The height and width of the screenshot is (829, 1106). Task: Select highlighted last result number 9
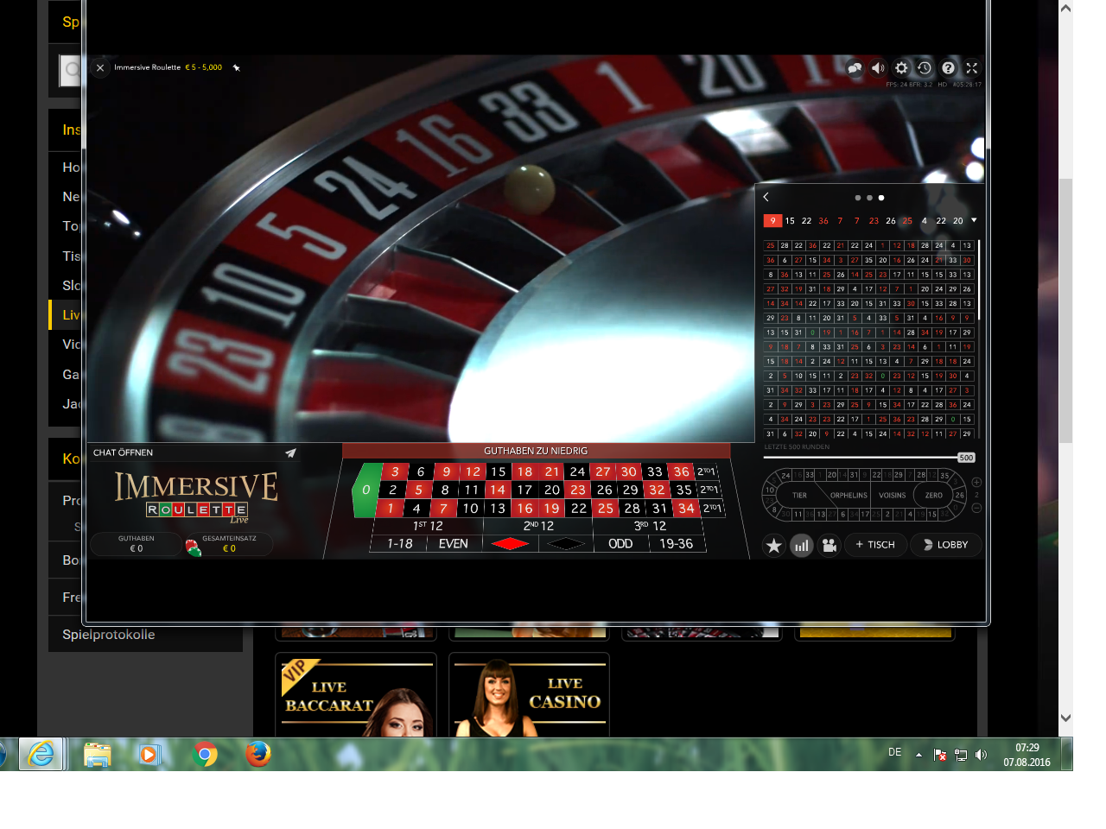[x=772, y=221]
